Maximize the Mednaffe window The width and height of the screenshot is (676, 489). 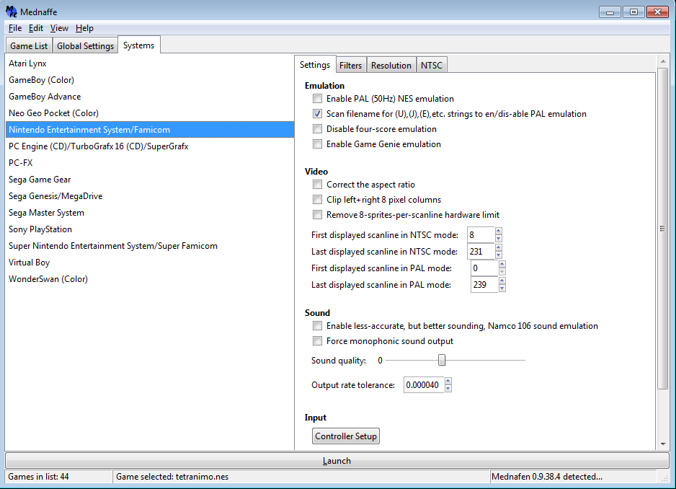(633, 12)
